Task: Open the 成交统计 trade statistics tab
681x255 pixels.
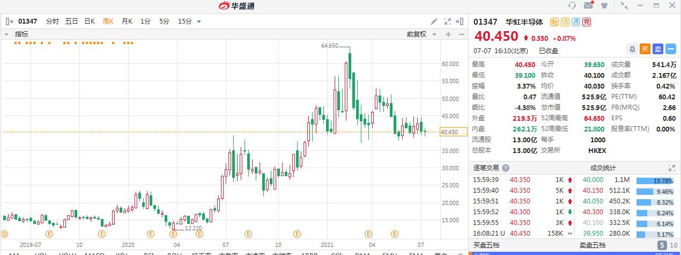Action: (603, 168)
